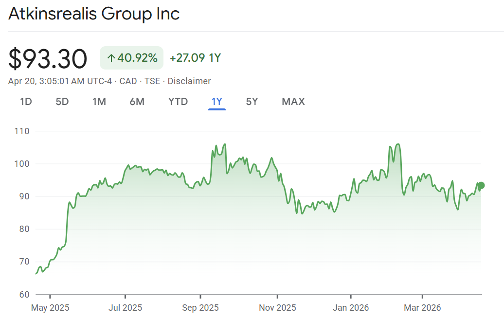Click the Nov 2025 x-axis label
This screenshot has height=318, width=504.
pos(277,308)
